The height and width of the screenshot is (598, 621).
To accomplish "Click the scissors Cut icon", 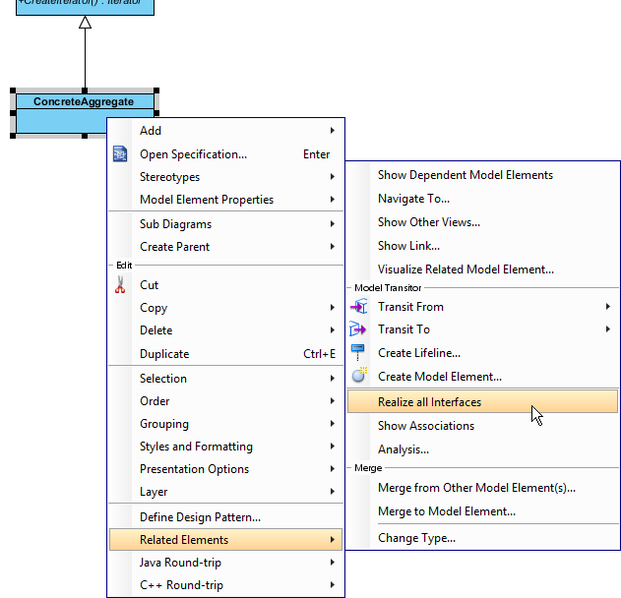I will coord(120,284).
